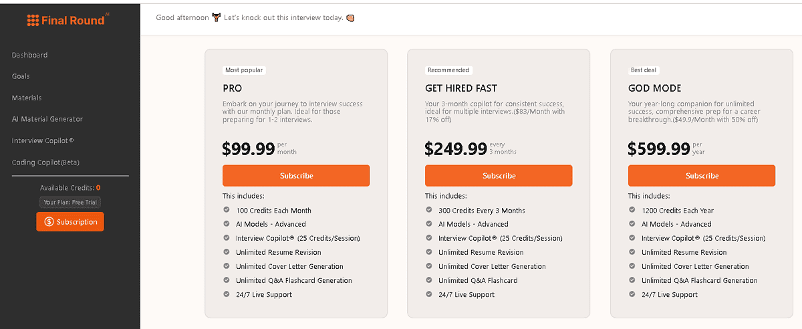Click the $249.99 price
The image size is (802, 329).
click(456, 148)
